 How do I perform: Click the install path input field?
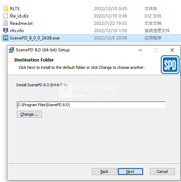pos(91,105)
